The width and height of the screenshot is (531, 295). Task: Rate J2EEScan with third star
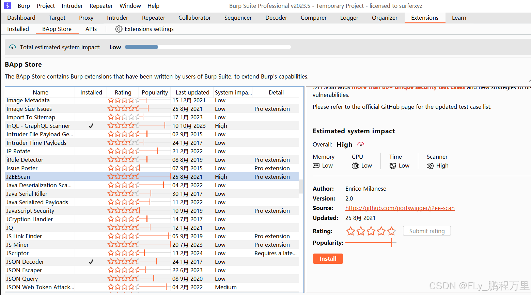371,231
